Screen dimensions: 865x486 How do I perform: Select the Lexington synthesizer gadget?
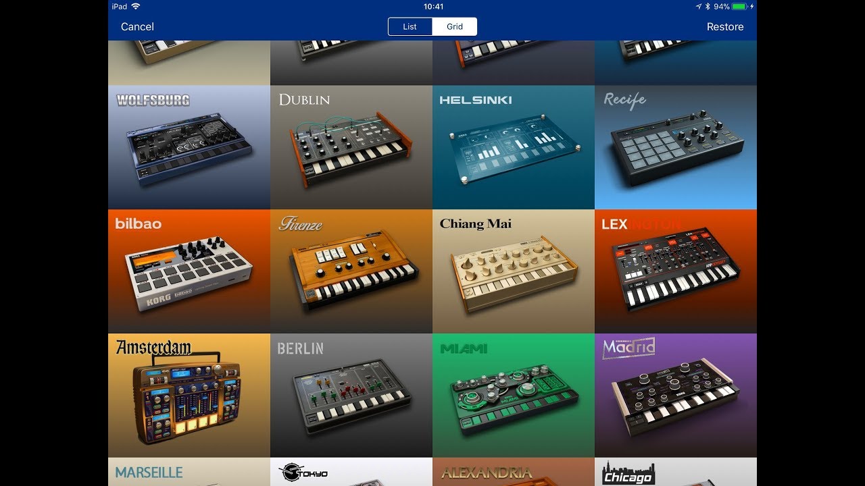(676, 271)
